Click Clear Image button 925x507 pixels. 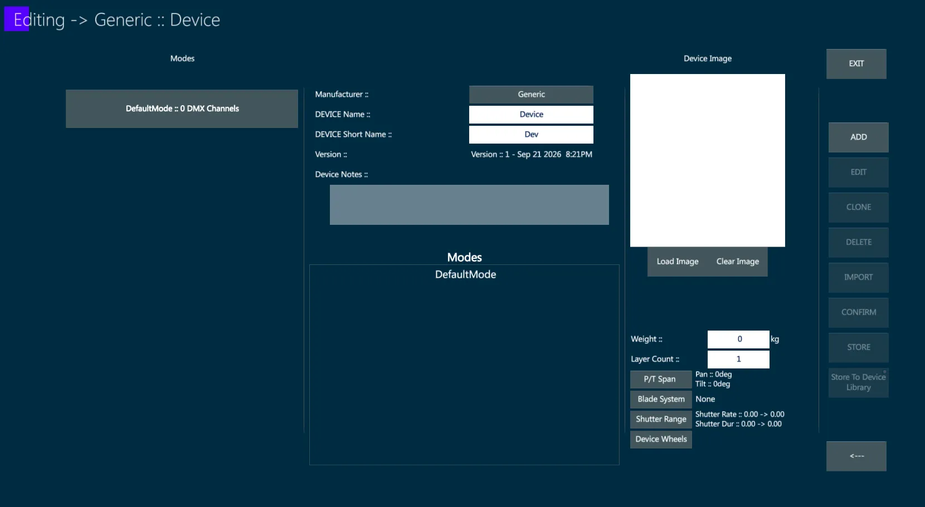click(x=738, y=262)
